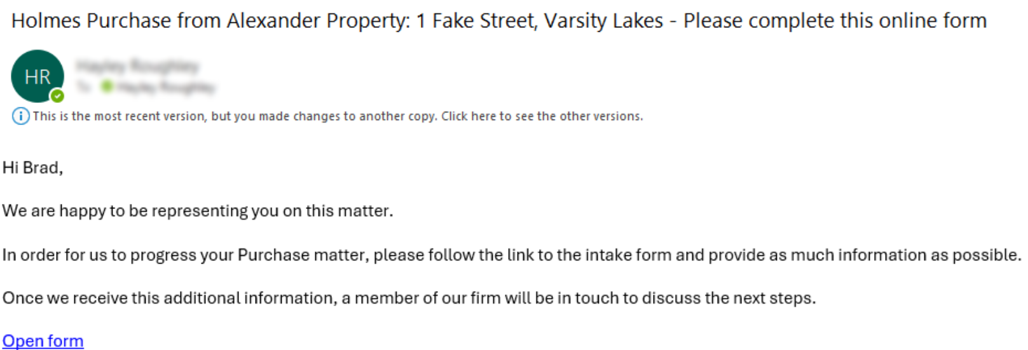Open the HR sender avatar contact card
This screenshot has height=350, width=1028.
coord(38,76)
